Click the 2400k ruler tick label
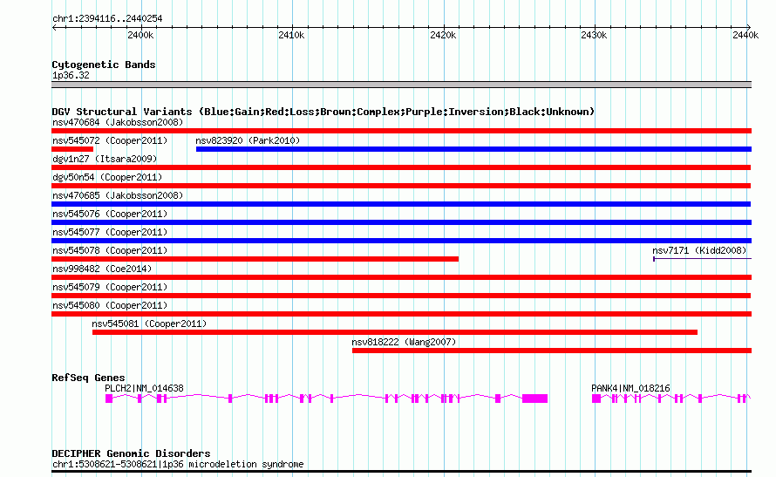 pos(140,35)
